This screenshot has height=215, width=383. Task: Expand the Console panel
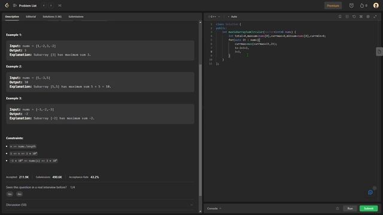click(214, 208)
